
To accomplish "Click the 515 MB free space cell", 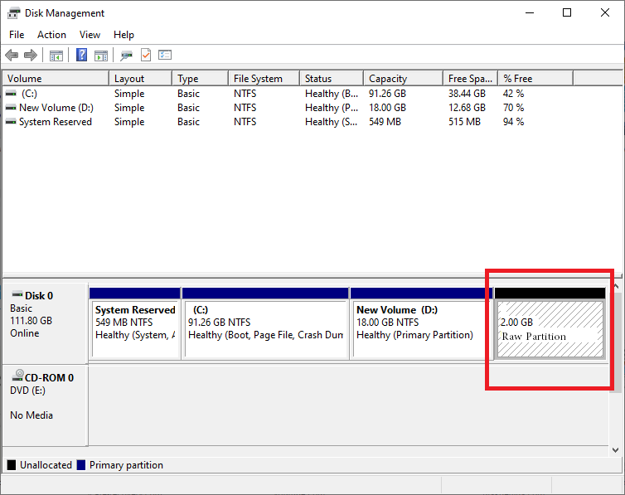I will [x=464, y=122].
